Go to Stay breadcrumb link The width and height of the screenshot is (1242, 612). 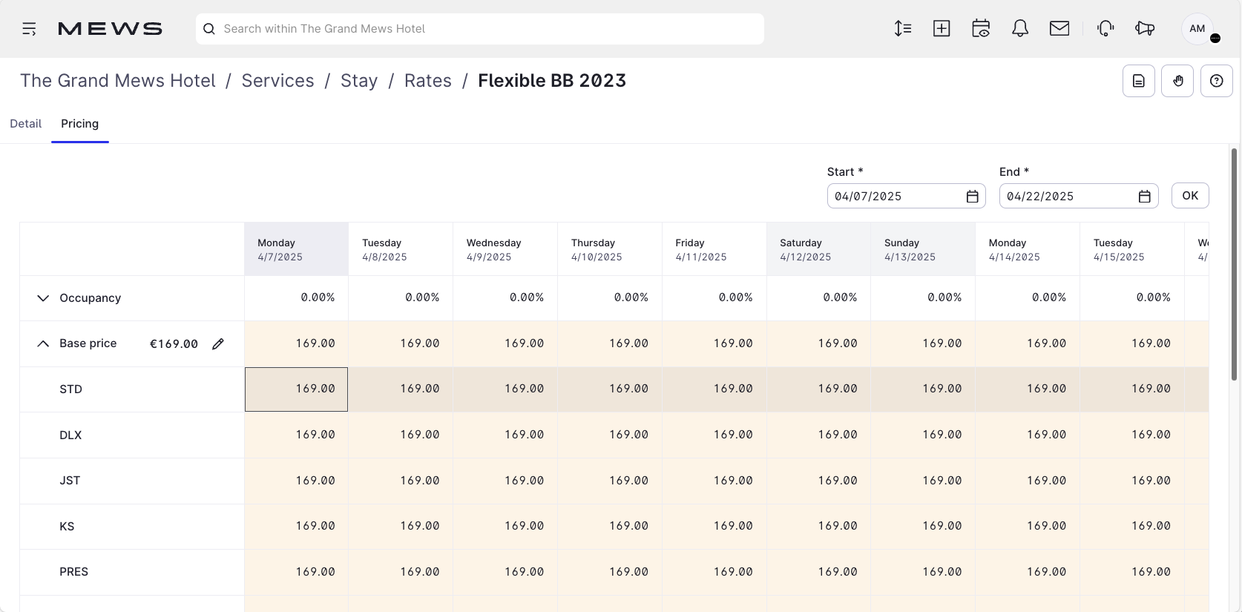(359, 81)
